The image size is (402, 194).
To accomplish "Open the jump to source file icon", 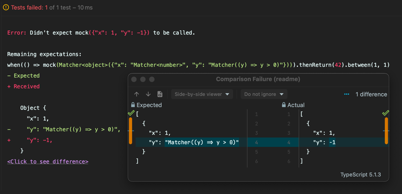I will (160, 95).
